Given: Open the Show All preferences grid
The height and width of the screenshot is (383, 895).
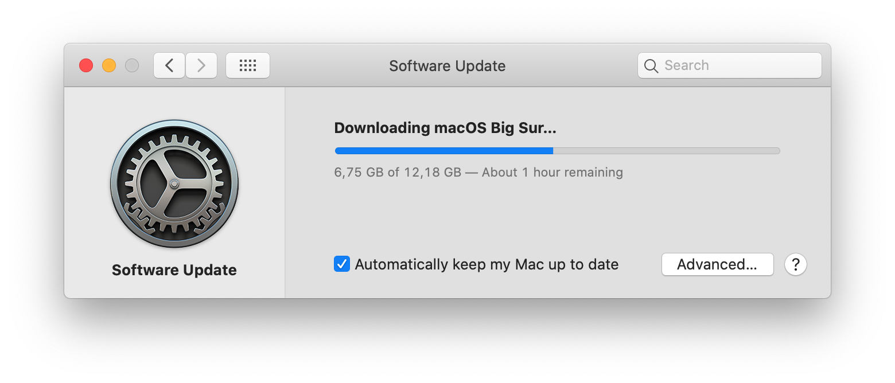Looking at the screenshot, I should pos(248,65).
